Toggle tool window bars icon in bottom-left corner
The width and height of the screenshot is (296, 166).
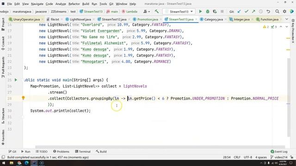[3, 157]
